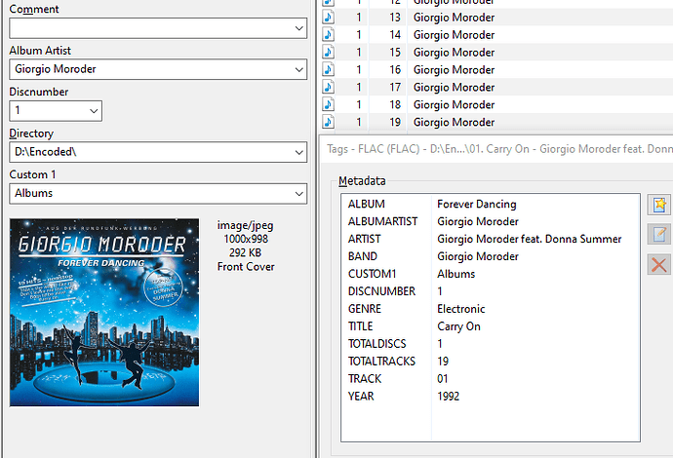This screenshot has width=673, height=458.
Task: Select audio file icon for track 19
Action: 329,122
